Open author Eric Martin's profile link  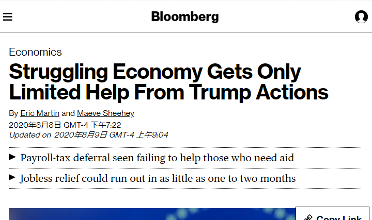(40, 113)
